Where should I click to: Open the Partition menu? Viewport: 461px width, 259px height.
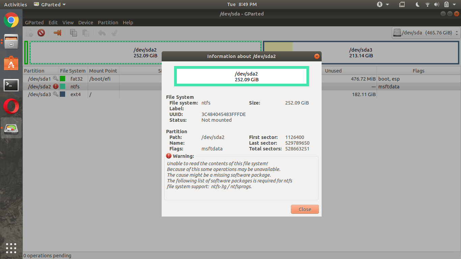(108, 23)
